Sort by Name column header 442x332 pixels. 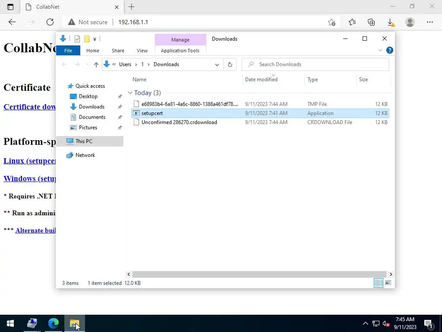tap(186, 80)
